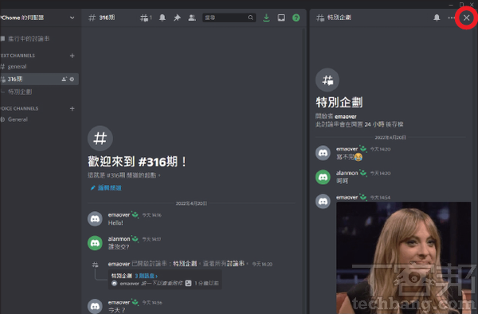Click emaover avatar on first thread message
Image resolution: width=478 pixels, height=314 pixels.
click(323, 153)
